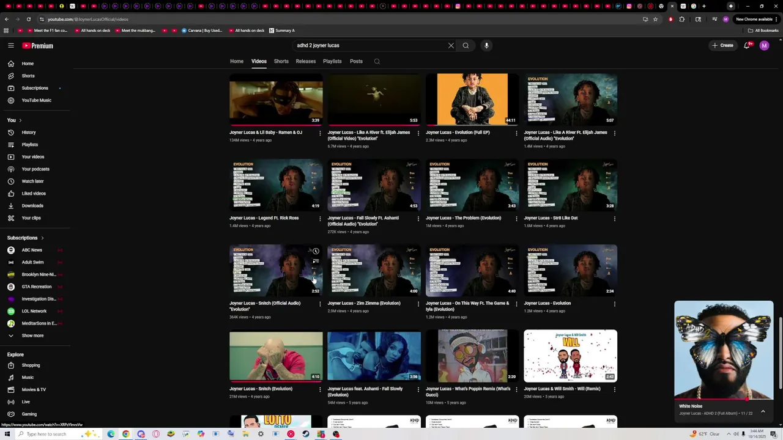
Task: Click the miniplayer White Noise video
Action: click(724, 350)
